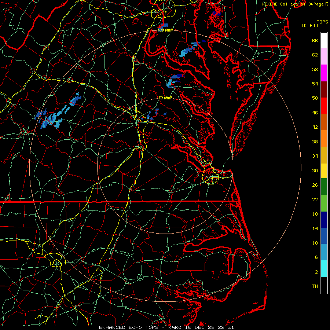This screenshot has width=330, height=330.
Task: Click the TH legend label
Action: (x=315, y=286)
